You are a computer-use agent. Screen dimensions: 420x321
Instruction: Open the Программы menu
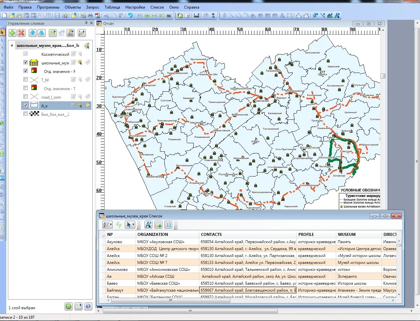coord(48,7)
